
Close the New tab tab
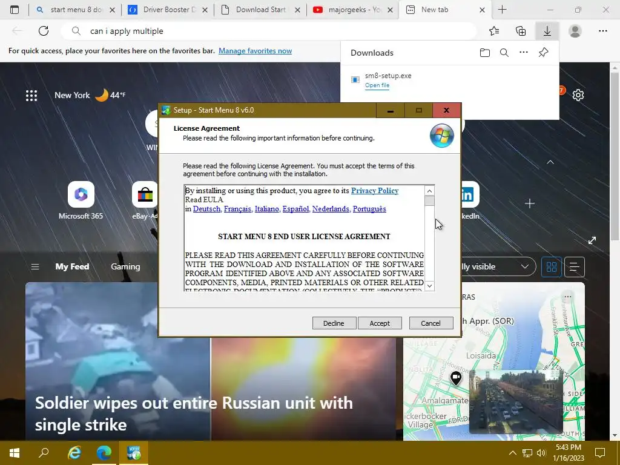[x=482, y=10]
